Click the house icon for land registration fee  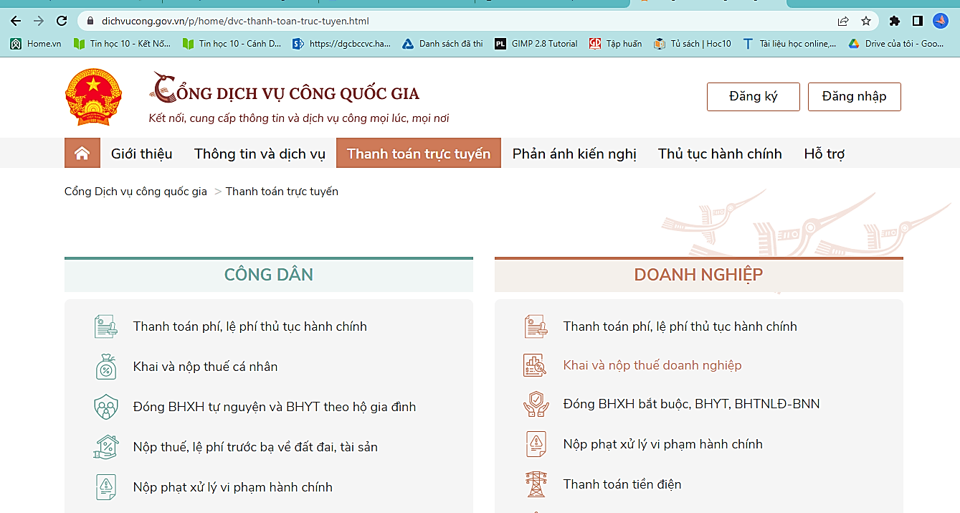[x=105, y=447]
